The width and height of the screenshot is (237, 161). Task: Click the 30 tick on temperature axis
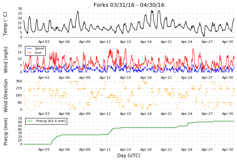point(20,9)
